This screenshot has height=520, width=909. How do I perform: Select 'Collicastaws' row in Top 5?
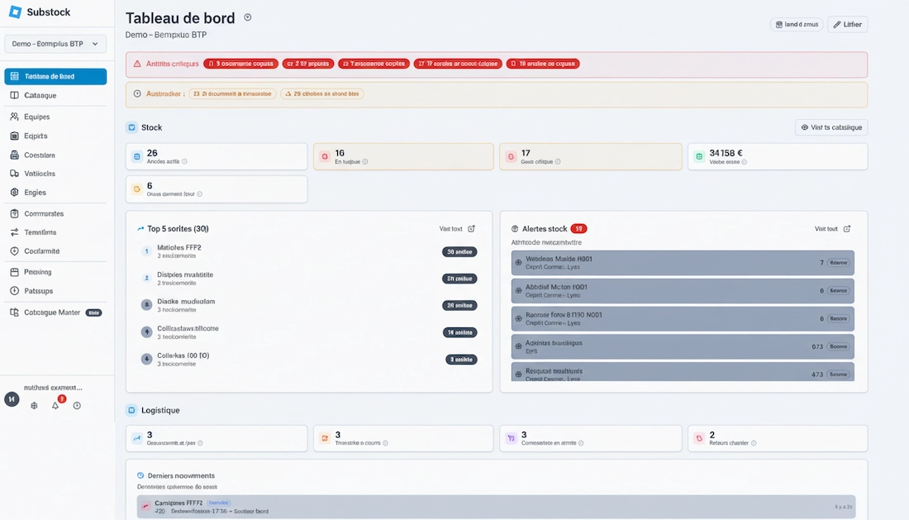coord(309,332)
